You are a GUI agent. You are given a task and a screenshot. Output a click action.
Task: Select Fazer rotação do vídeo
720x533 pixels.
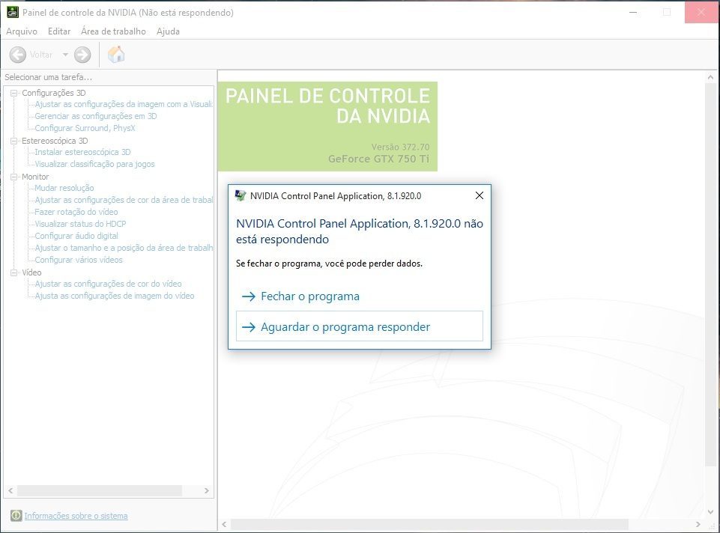coord(76,212)
